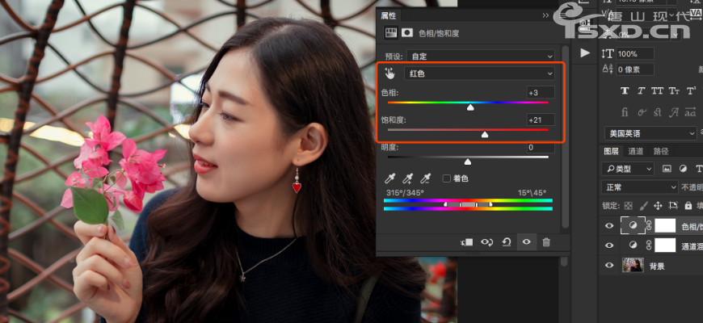The height and width of the screenshot is (323, 703).
Task: Switch to the 通道 tab
Action: 636,151
